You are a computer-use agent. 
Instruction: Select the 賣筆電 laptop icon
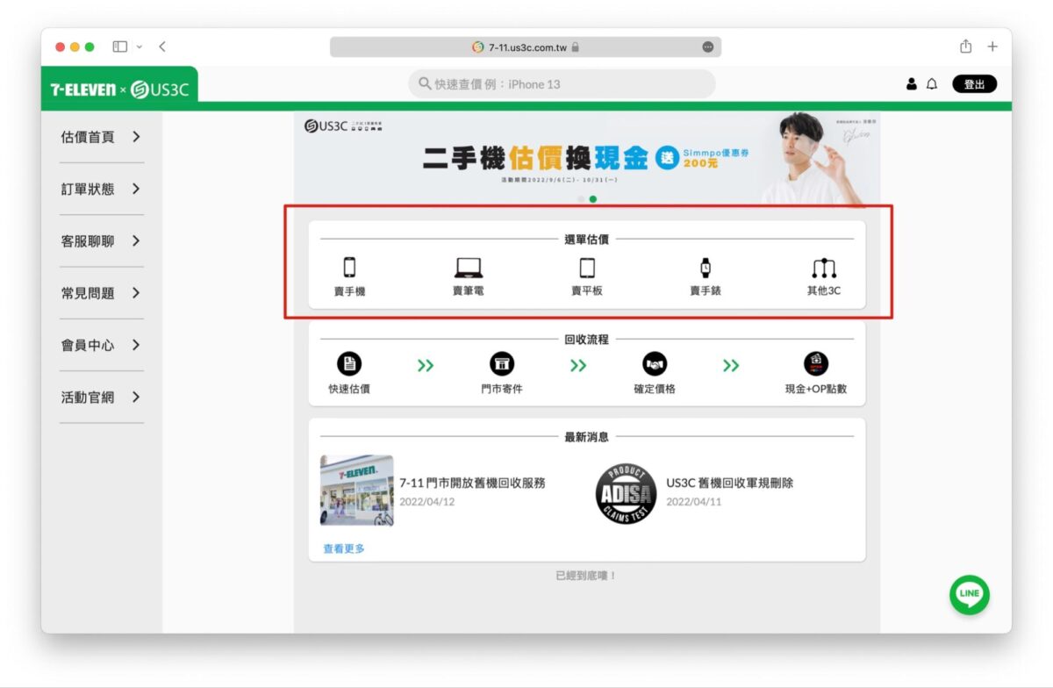[469, 268]
